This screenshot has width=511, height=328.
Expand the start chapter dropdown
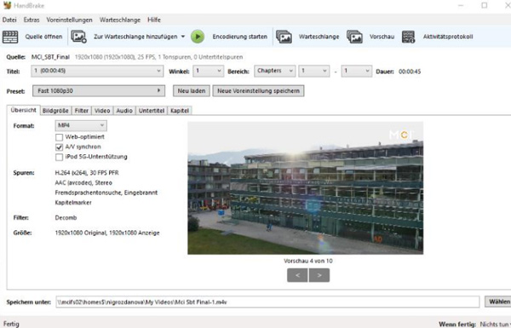313,71
